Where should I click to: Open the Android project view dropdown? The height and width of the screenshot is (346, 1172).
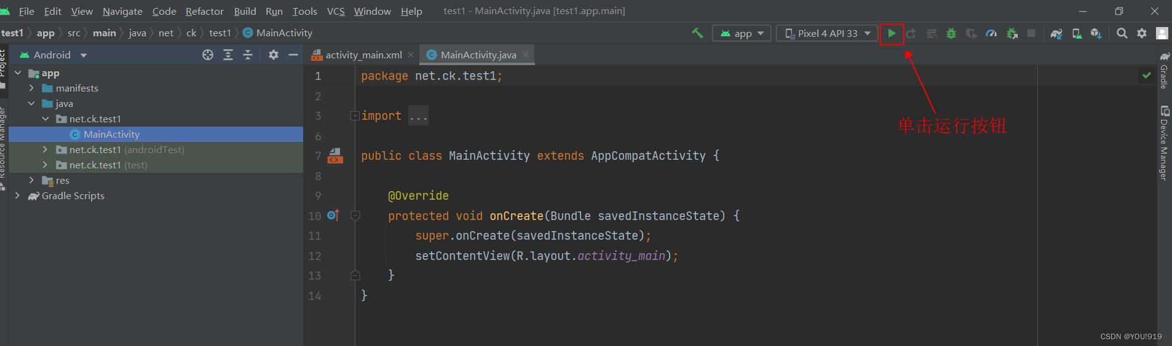click(53, 55)
